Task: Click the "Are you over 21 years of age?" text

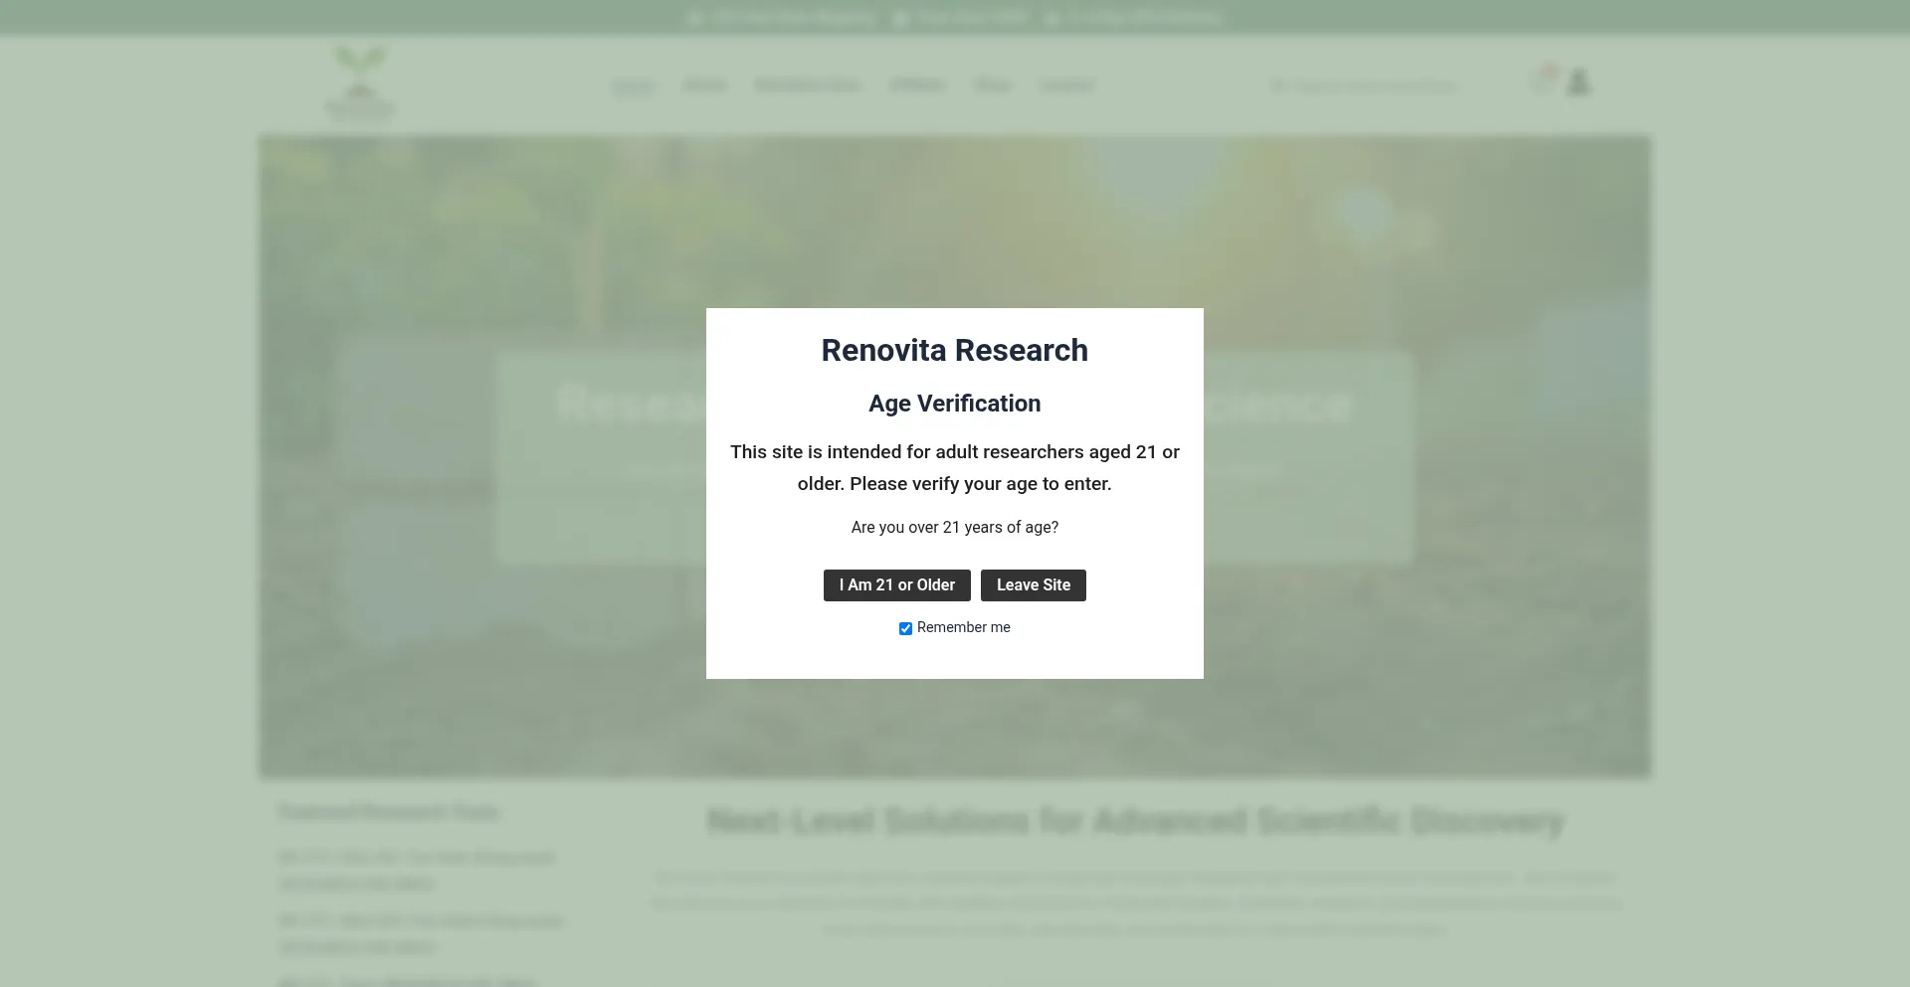Action: [x=955, y=527]
